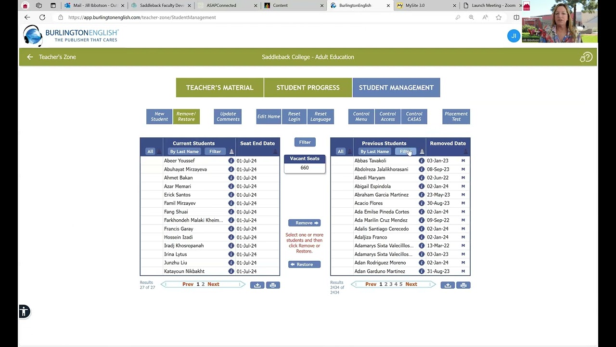
Task: Download the Current Students list
Action: (x=257, y=285)
